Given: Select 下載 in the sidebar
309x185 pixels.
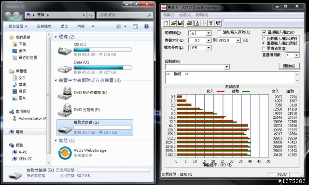Looking at the screenshot, I should pos(19,44).
